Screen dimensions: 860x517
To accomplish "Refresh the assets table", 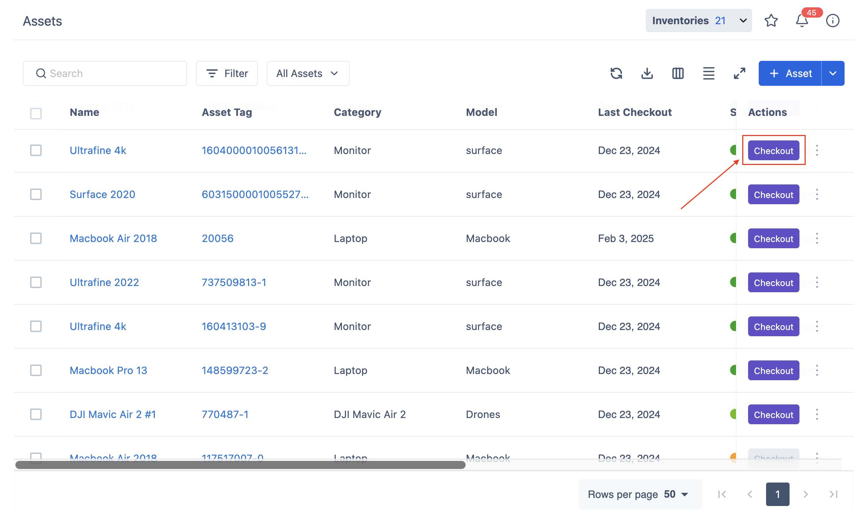I will point(616,73).
